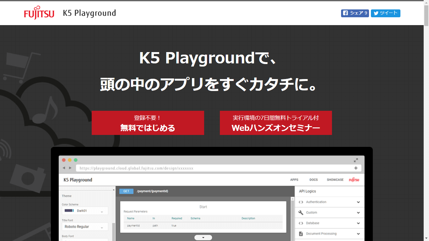Click the vertical page scrollbar thumb
The height and width of the screenshot is (241, 429).
426,16
